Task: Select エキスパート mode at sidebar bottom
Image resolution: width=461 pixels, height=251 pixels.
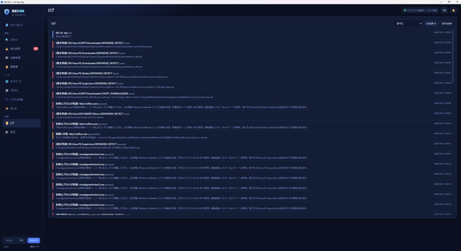Action: tap(33, 240)
